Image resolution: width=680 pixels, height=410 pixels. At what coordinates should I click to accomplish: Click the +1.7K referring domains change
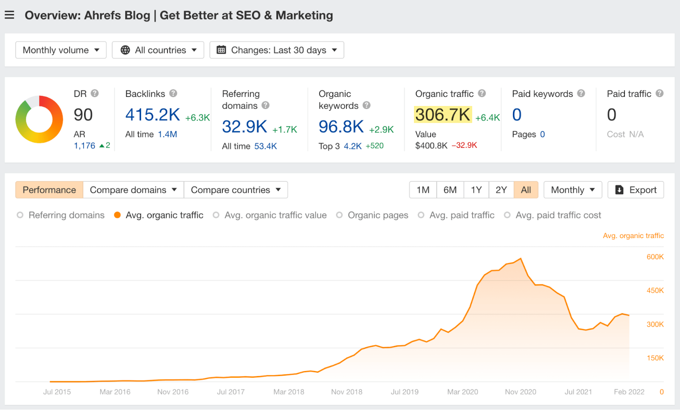285,129
